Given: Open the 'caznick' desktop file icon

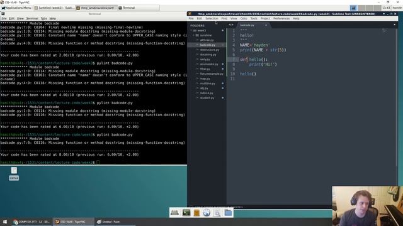Looking at the screenshot, I should [x=14, y=173].
